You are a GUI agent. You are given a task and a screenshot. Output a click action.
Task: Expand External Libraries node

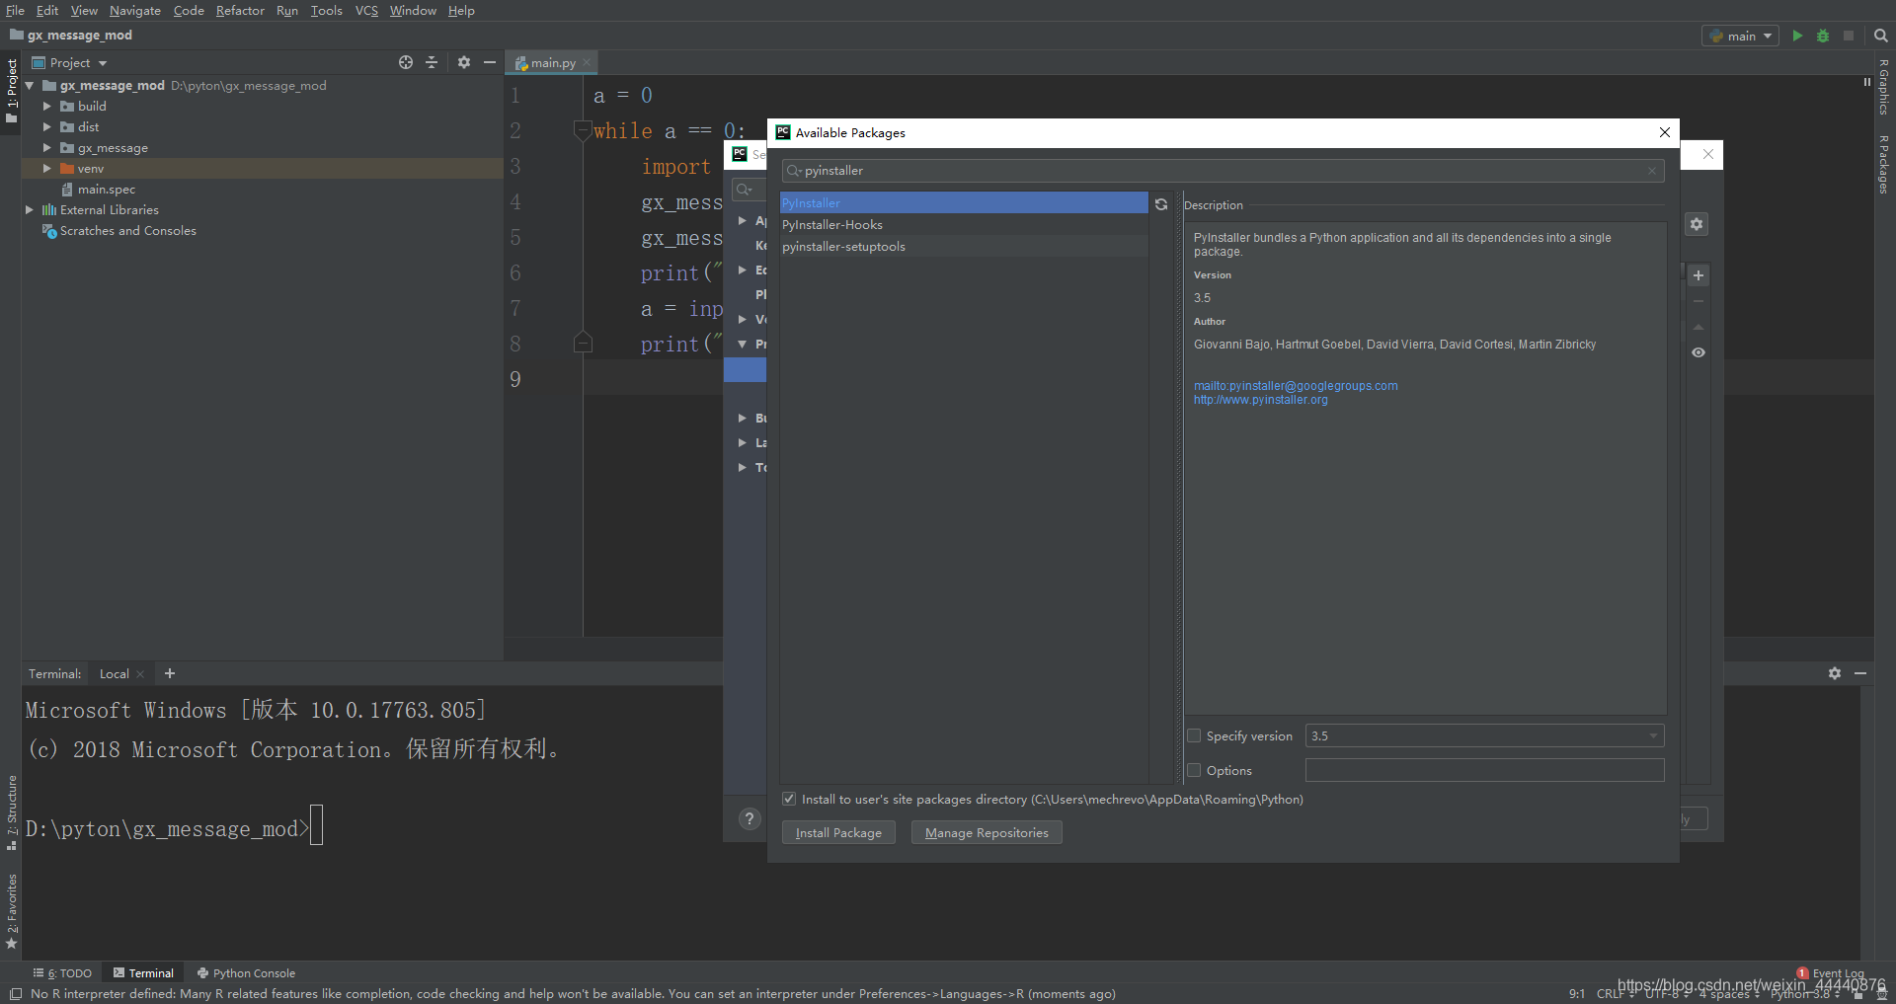[x=30, y=209]
